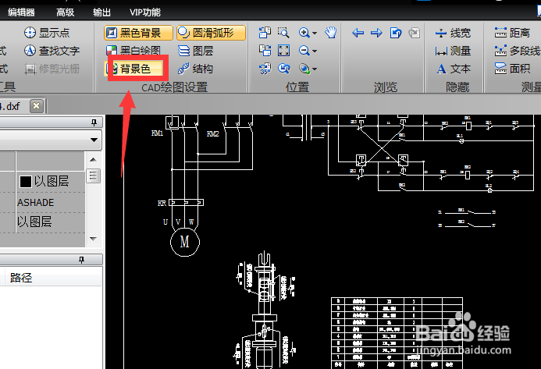Close the .dxf document tab
Image resolution: width=541 pixels, height=369 pixels.
[x=36, y=106]
